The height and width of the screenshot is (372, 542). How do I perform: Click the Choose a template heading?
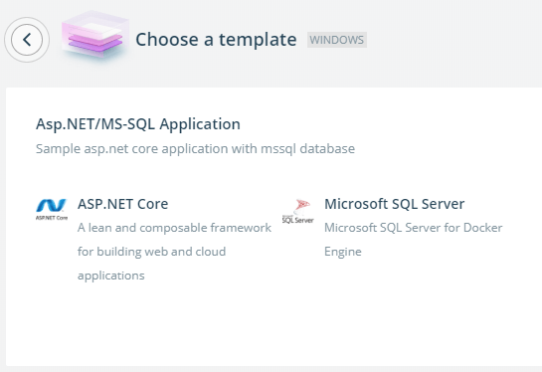click(x=216, y=40)
